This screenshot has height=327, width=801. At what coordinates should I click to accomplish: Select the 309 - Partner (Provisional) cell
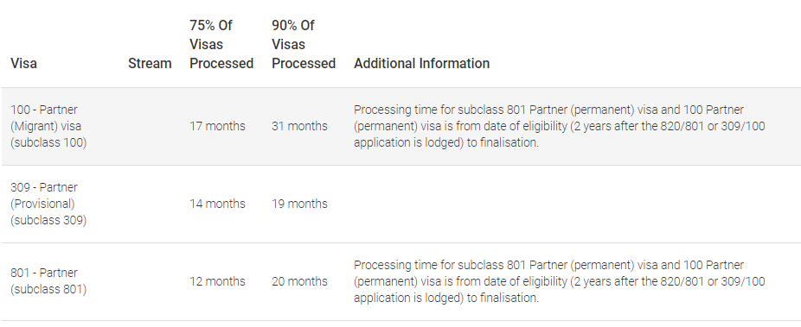tap(48, 204)
